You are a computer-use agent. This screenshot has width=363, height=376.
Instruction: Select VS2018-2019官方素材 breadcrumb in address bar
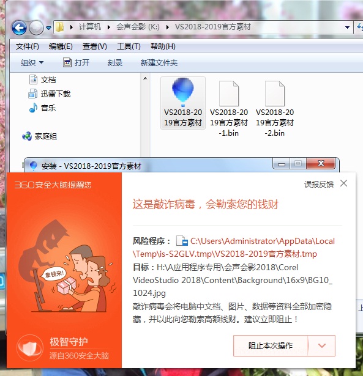212,27
